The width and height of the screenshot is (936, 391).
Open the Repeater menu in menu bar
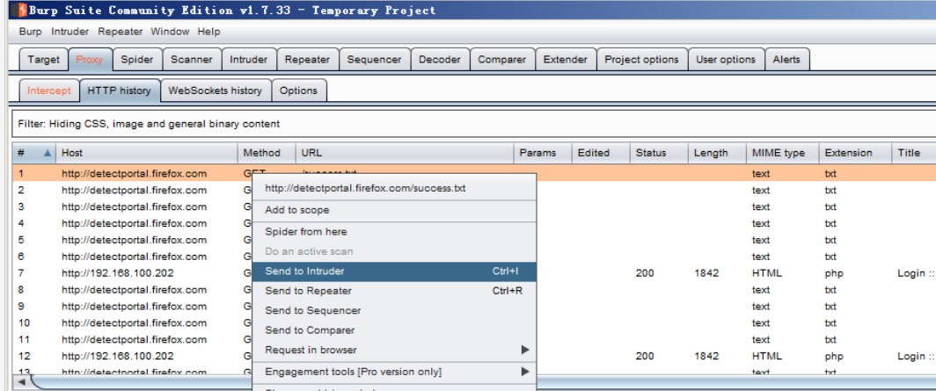(120, 32)
